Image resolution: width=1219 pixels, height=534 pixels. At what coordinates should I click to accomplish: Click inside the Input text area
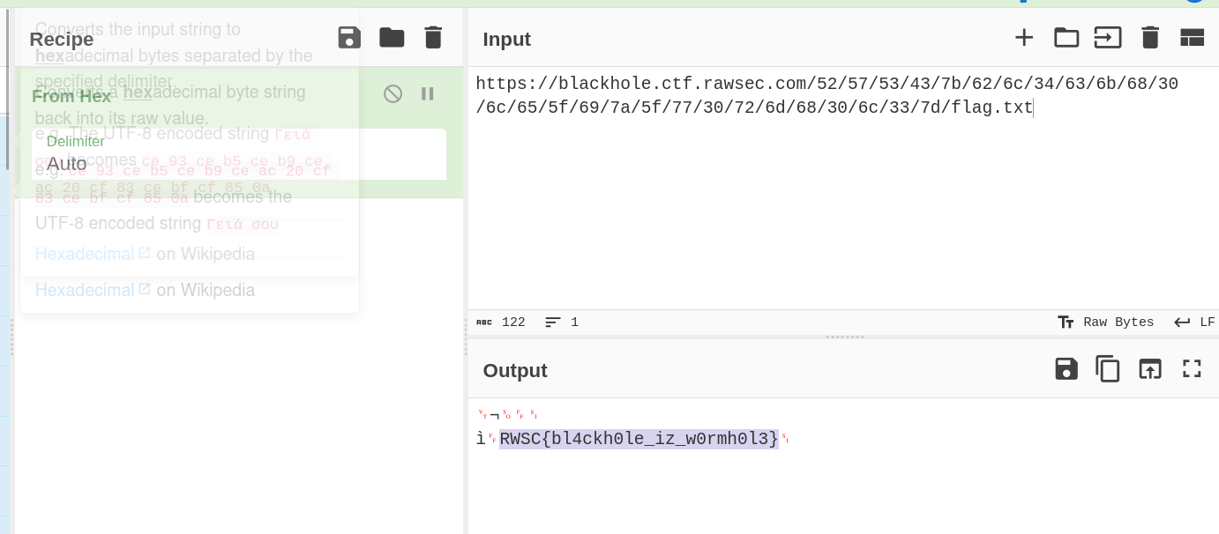(843, 188)
